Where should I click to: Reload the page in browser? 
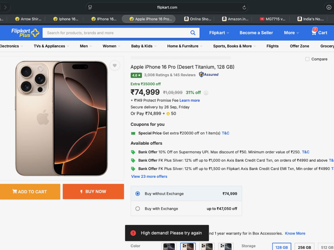click(x=244, y=7)
